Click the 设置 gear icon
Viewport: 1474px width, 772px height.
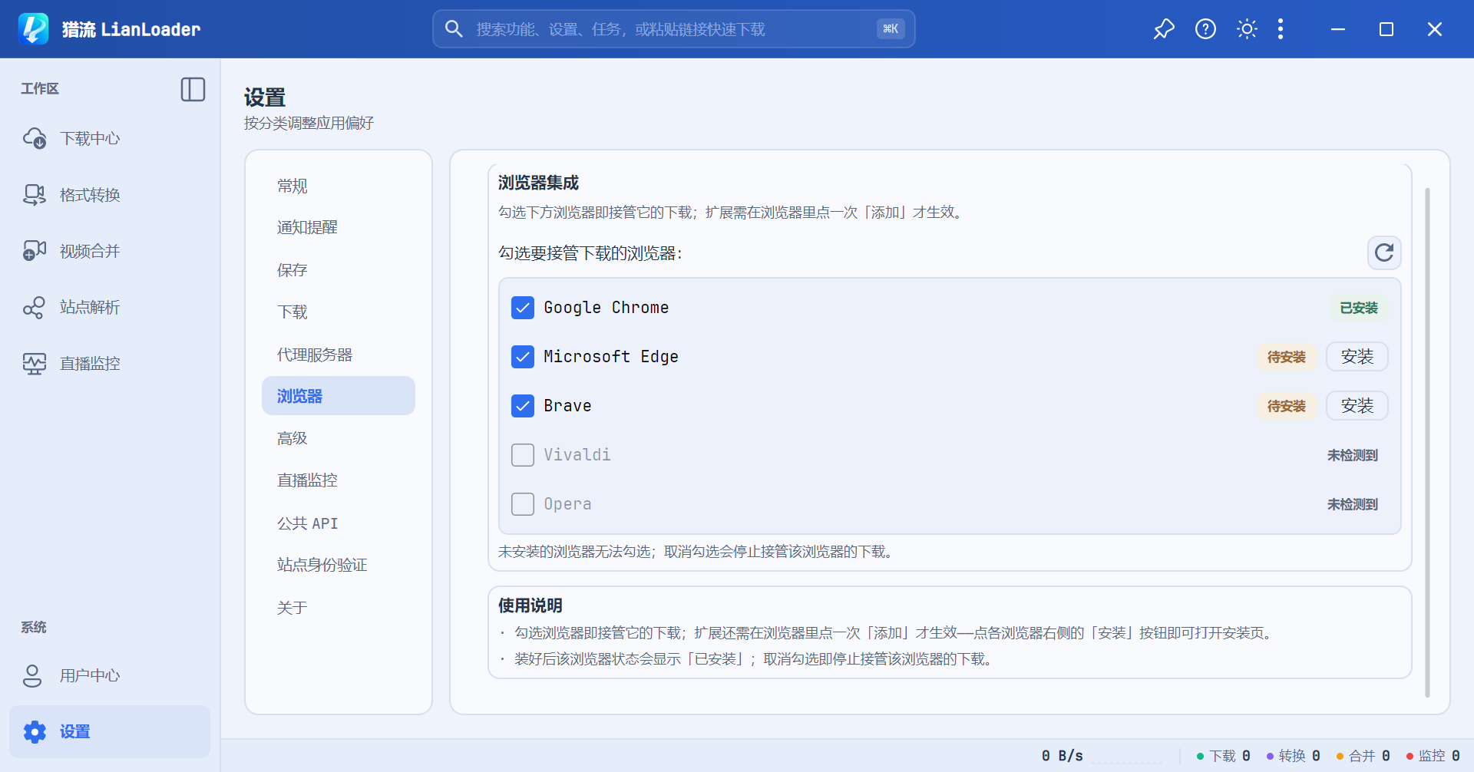[35, 731]
